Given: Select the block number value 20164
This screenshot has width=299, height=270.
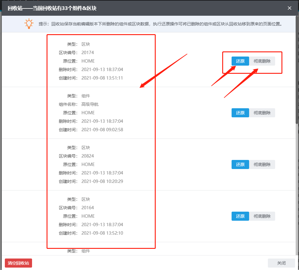Looking at the screenshot, I should 88,208.
